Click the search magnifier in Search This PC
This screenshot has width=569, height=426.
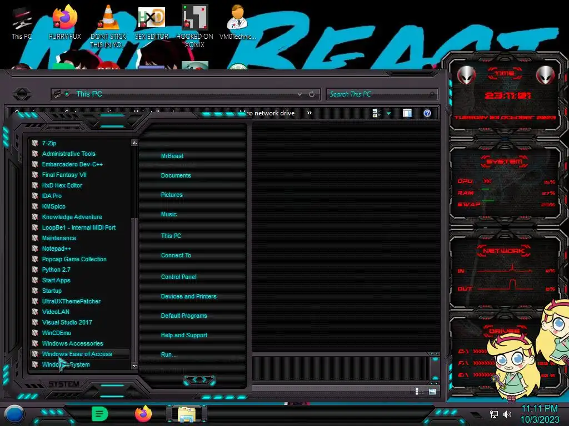pos(431,94)
